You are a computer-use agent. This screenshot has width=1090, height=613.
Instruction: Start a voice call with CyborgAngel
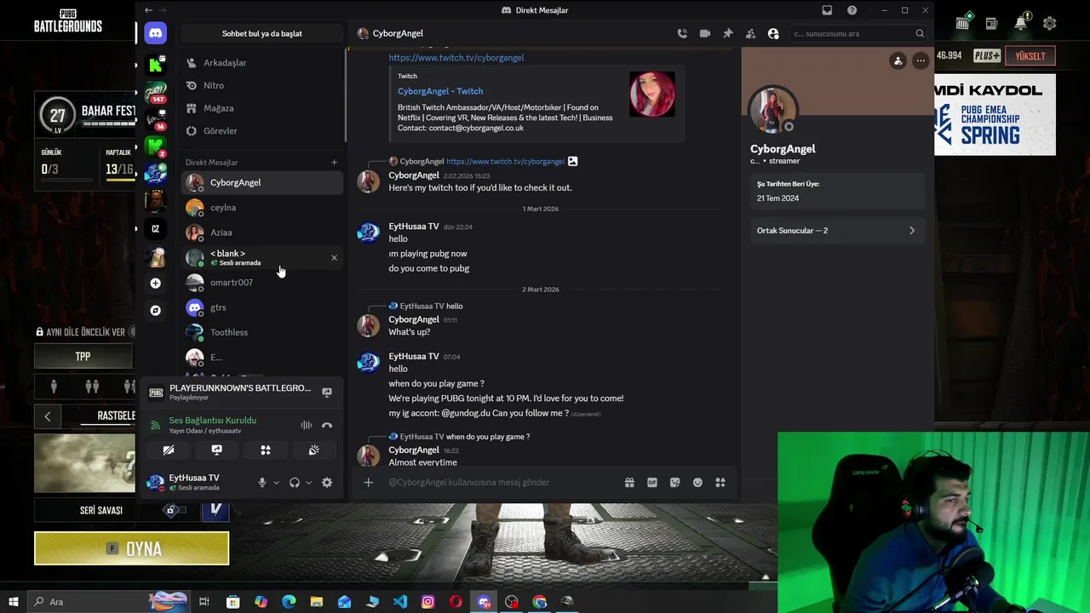coord(682,33)
